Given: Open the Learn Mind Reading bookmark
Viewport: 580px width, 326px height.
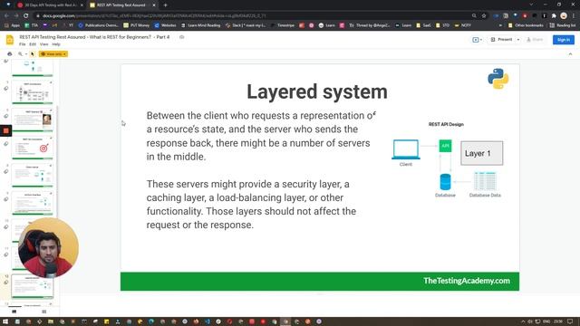Looking at the screenshot, I should click(x=200, y=25).
